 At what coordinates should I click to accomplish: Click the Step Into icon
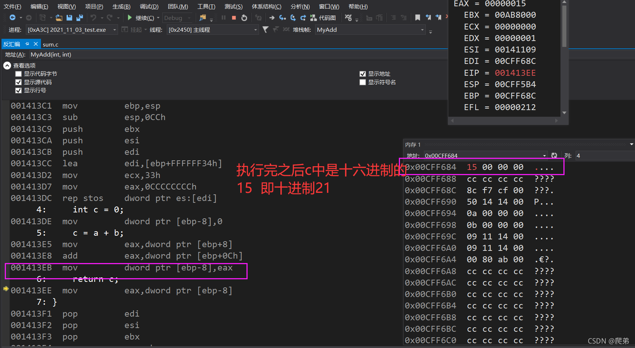(x=282, y=18)
